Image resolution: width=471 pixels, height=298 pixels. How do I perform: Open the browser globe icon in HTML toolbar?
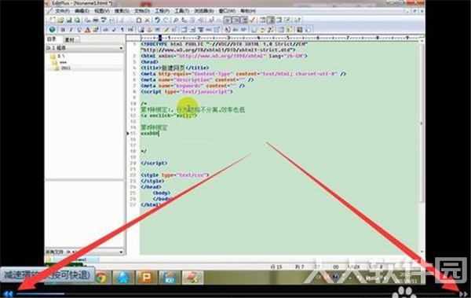click(53, 30)
